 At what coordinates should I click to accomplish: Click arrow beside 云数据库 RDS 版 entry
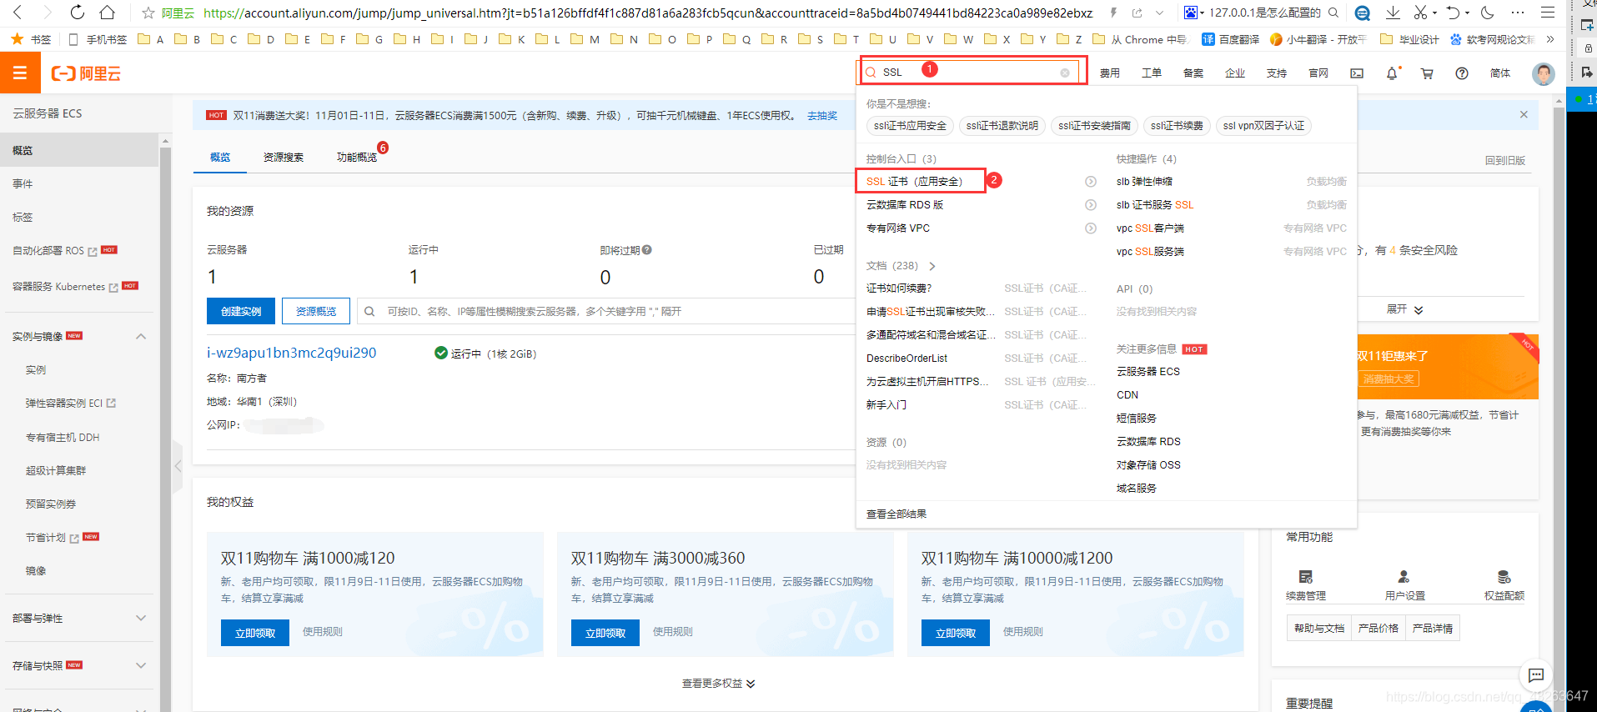[x=1090, y=205]
